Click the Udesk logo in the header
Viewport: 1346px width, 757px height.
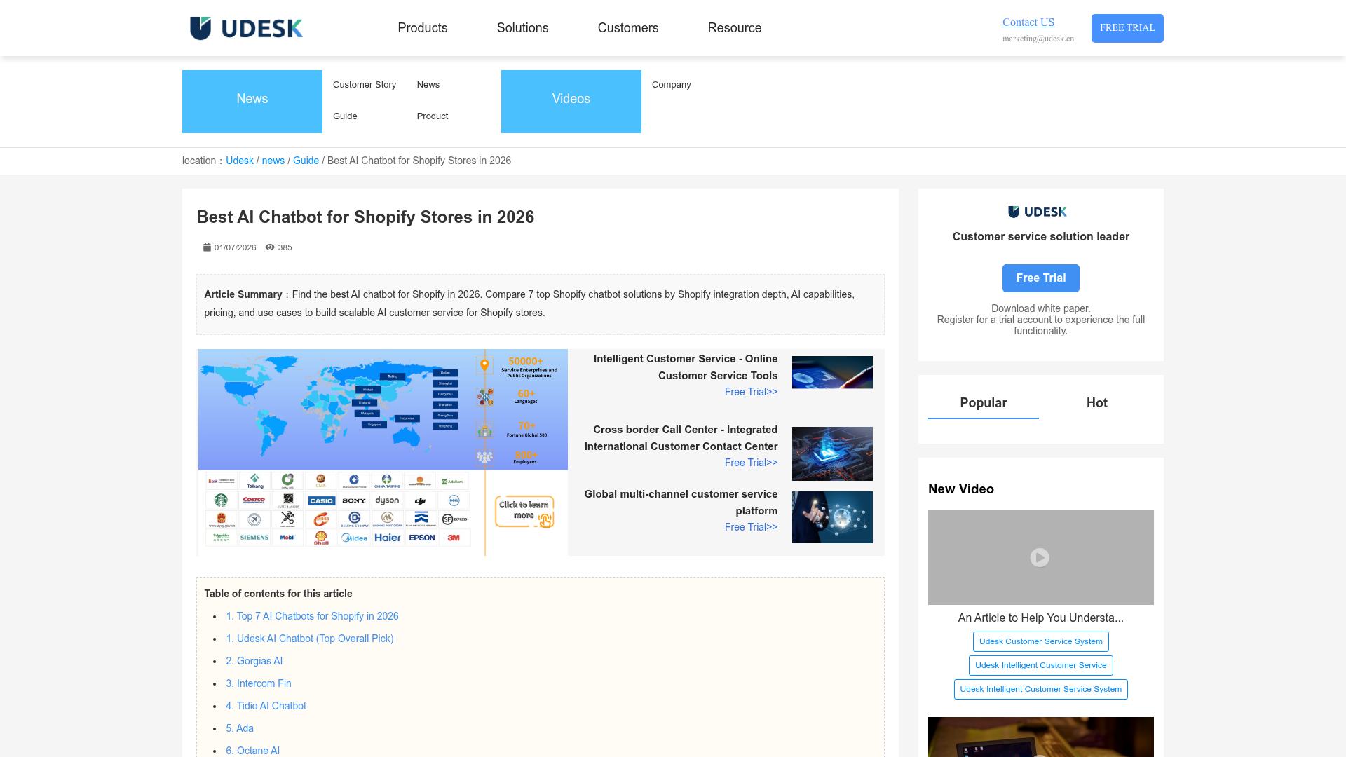click(x=246, y=28)
